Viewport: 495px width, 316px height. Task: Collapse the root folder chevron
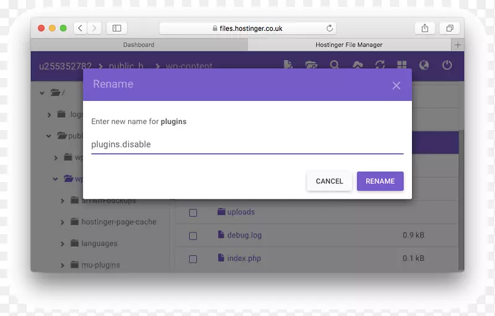pos(42,93)
